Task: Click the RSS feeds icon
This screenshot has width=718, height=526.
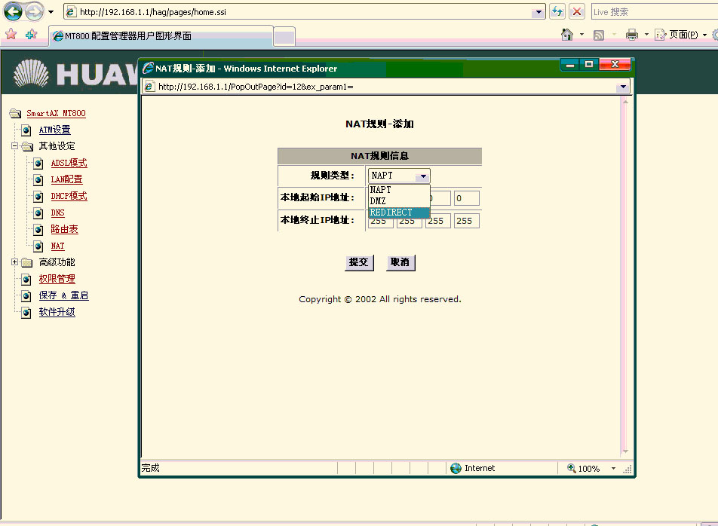Action: pyautogui.click(x=599, y=35)
